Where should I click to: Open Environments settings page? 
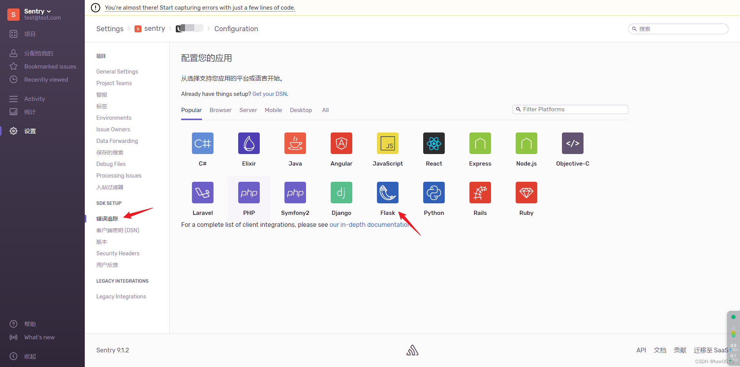114,118
